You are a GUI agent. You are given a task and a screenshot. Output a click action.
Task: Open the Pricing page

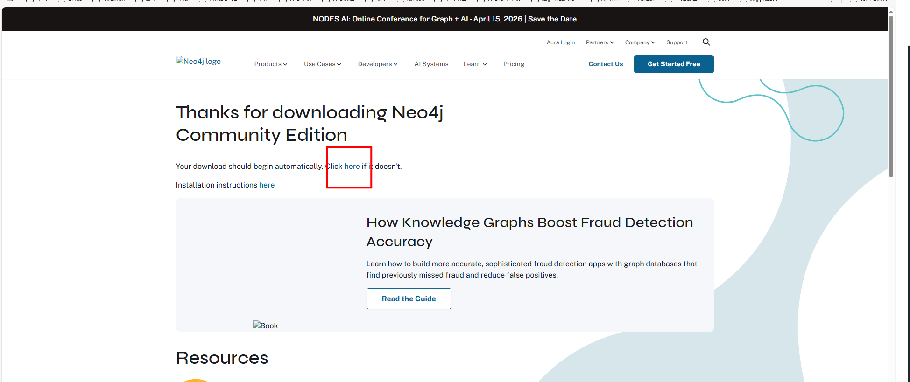pos(514,64)
